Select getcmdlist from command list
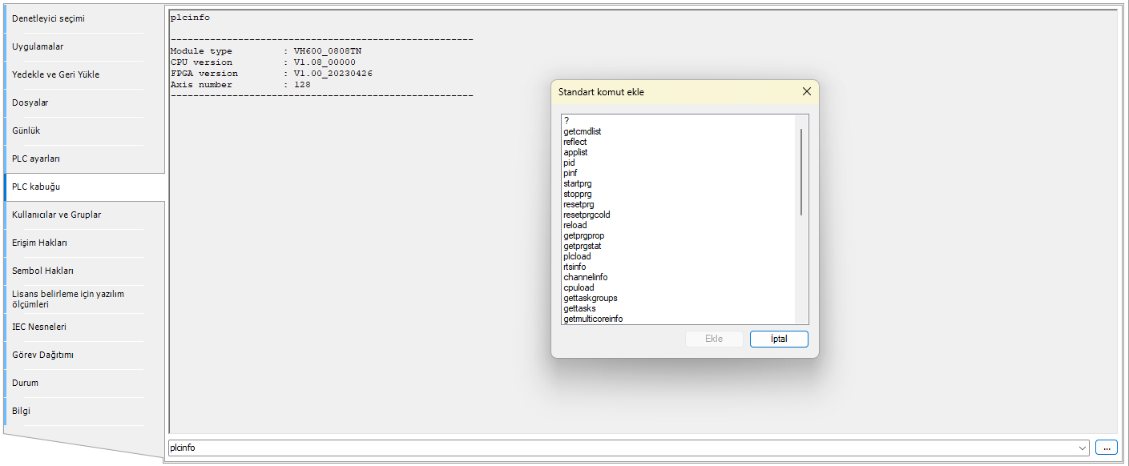The height and width of the screenshot is (466, 1129). [583, 131]
